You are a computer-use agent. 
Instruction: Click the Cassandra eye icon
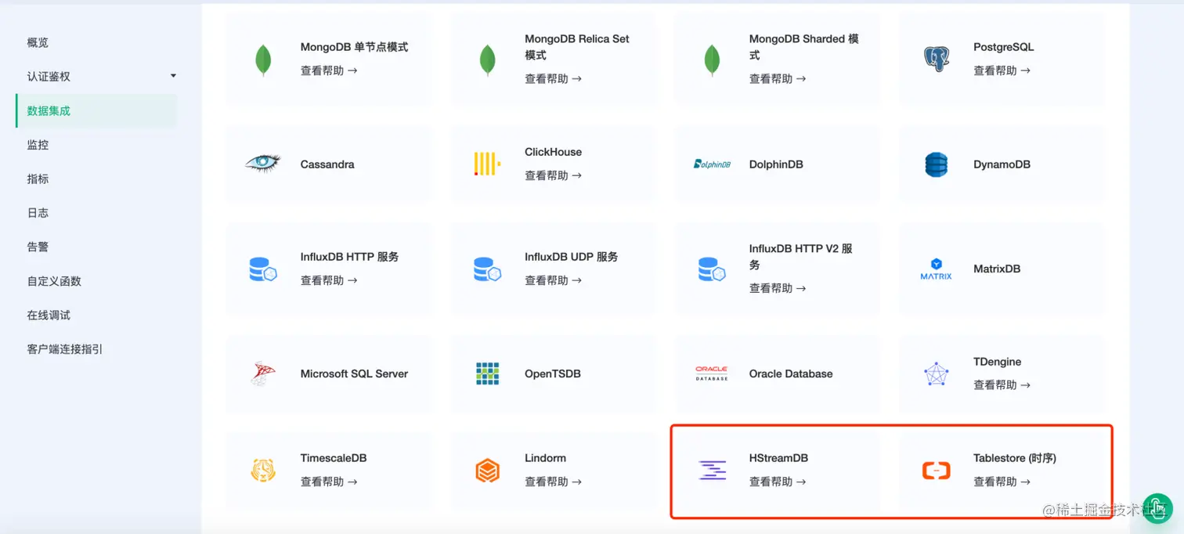(x=263, y=163)
